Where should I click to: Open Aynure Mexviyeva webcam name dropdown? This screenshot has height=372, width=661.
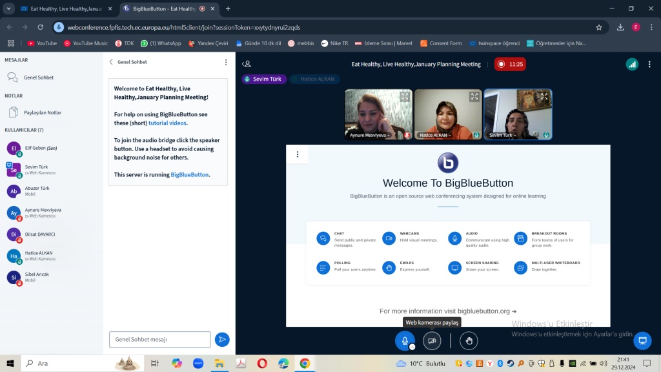(370, 136)
